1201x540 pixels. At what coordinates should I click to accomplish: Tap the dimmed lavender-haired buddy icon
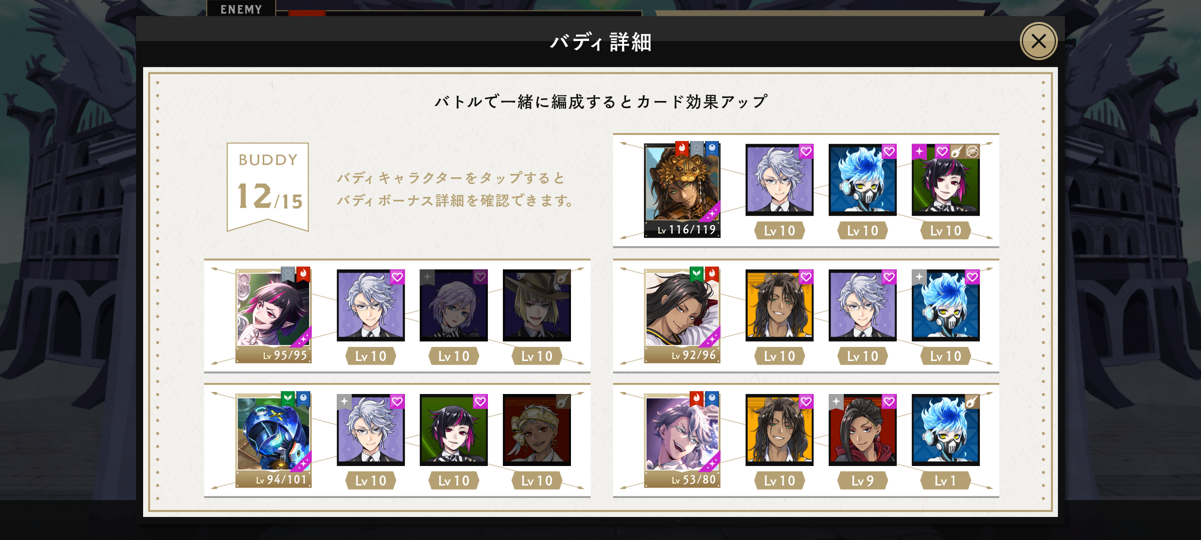pyautogui.click(x=454, y=305)
